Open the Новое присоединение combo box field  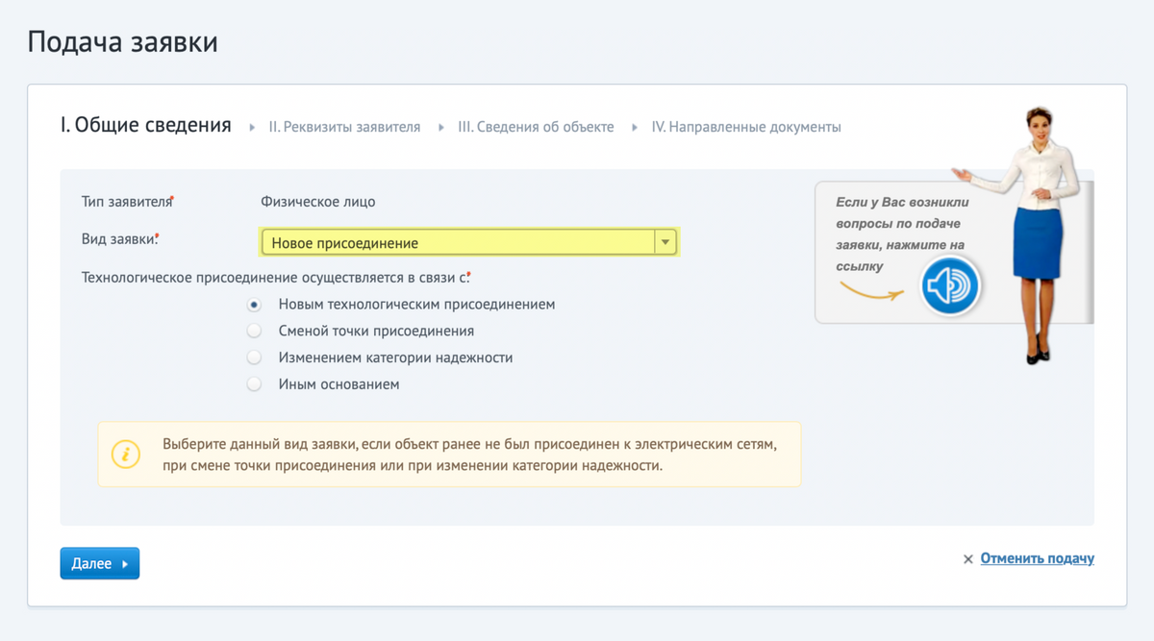pyautogui.click(x=457, y=243)
